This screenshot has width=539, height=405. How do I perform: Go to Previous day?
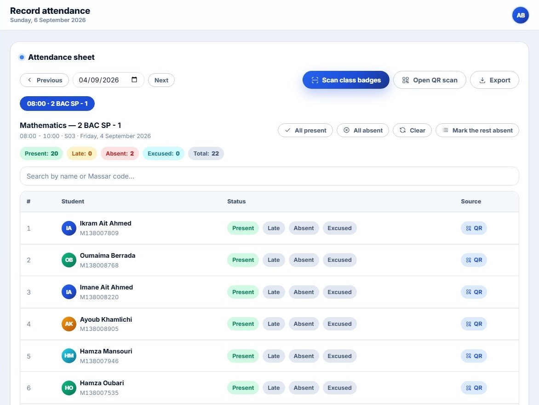(44, 80)
